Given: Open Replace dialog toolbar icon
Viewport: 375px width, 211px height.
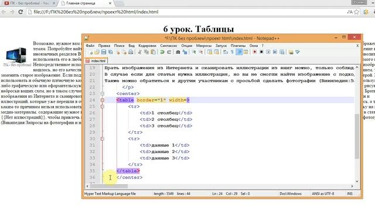Looking at the screenshot, I should tap(185, 52).
